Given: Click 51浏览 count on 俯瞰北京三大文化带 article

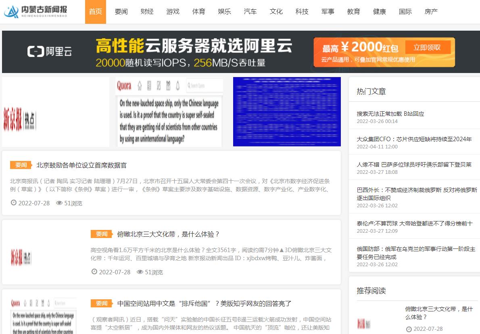Looking at the screenshot, I should coord(154,272).
